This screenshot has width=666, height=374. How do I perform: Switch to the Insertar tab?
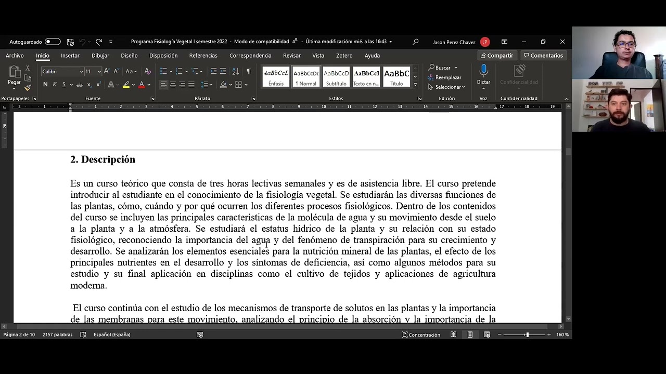(70, 56)
